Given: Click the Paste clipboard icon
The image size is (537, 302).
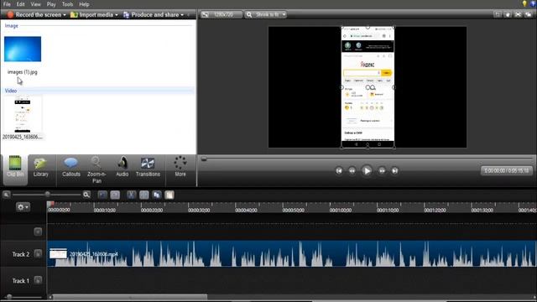Looking at the screenshot, I should (169, 195).
